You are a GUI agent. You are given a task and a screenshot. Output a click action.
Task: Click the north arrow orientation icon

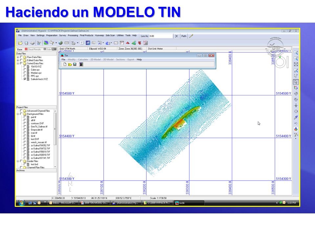pyautogui.click(x=296, y=106)
